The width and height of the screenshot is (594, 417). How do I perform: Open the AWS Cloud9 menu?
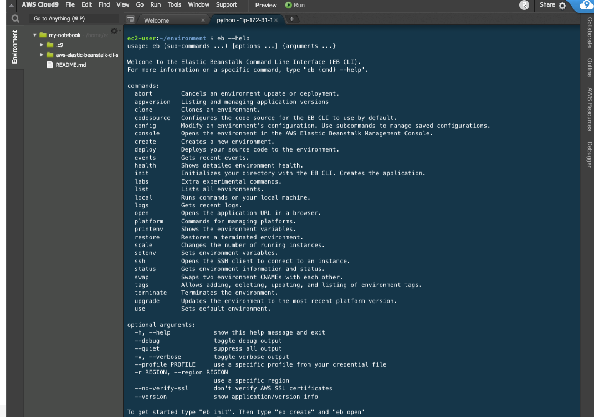(x=40, y=4)
